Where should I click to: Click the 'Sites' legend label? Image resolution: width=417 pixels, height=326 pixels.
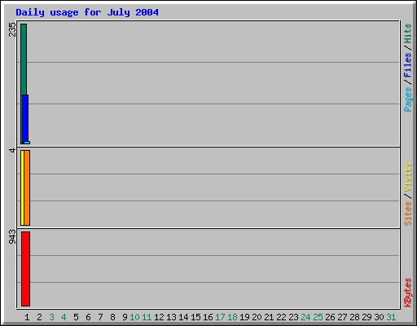407,214
